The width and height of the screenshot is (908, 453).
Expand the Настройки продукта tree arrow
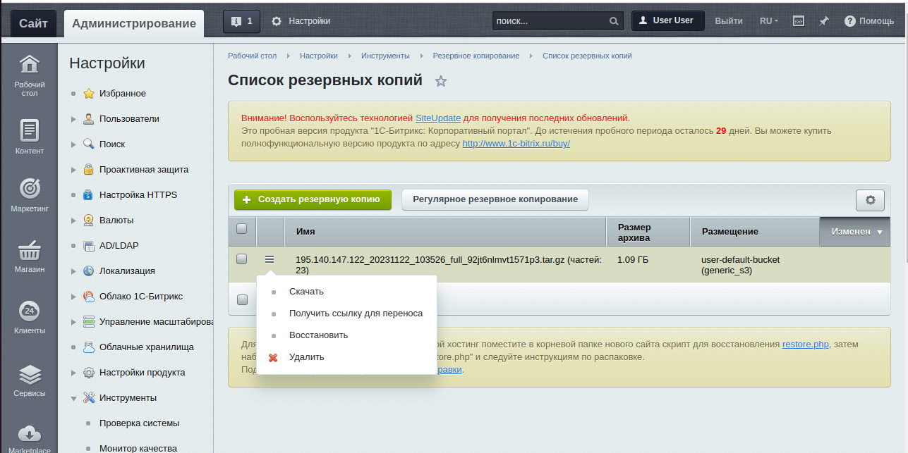click(73, 373)
